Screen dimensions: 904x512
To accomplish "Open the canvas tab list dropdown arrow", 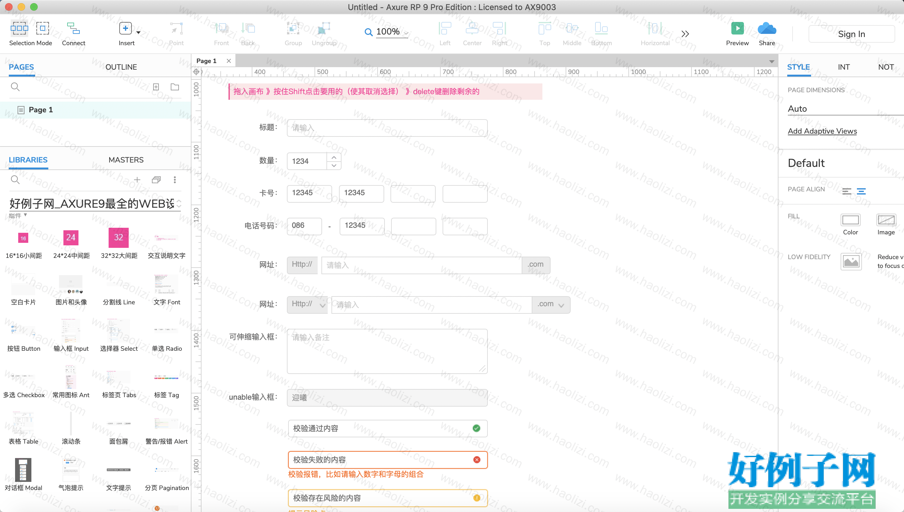I will 772,61.
